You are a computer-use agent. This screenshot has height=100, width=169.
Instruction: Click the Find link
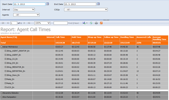(x=70, y=23)
